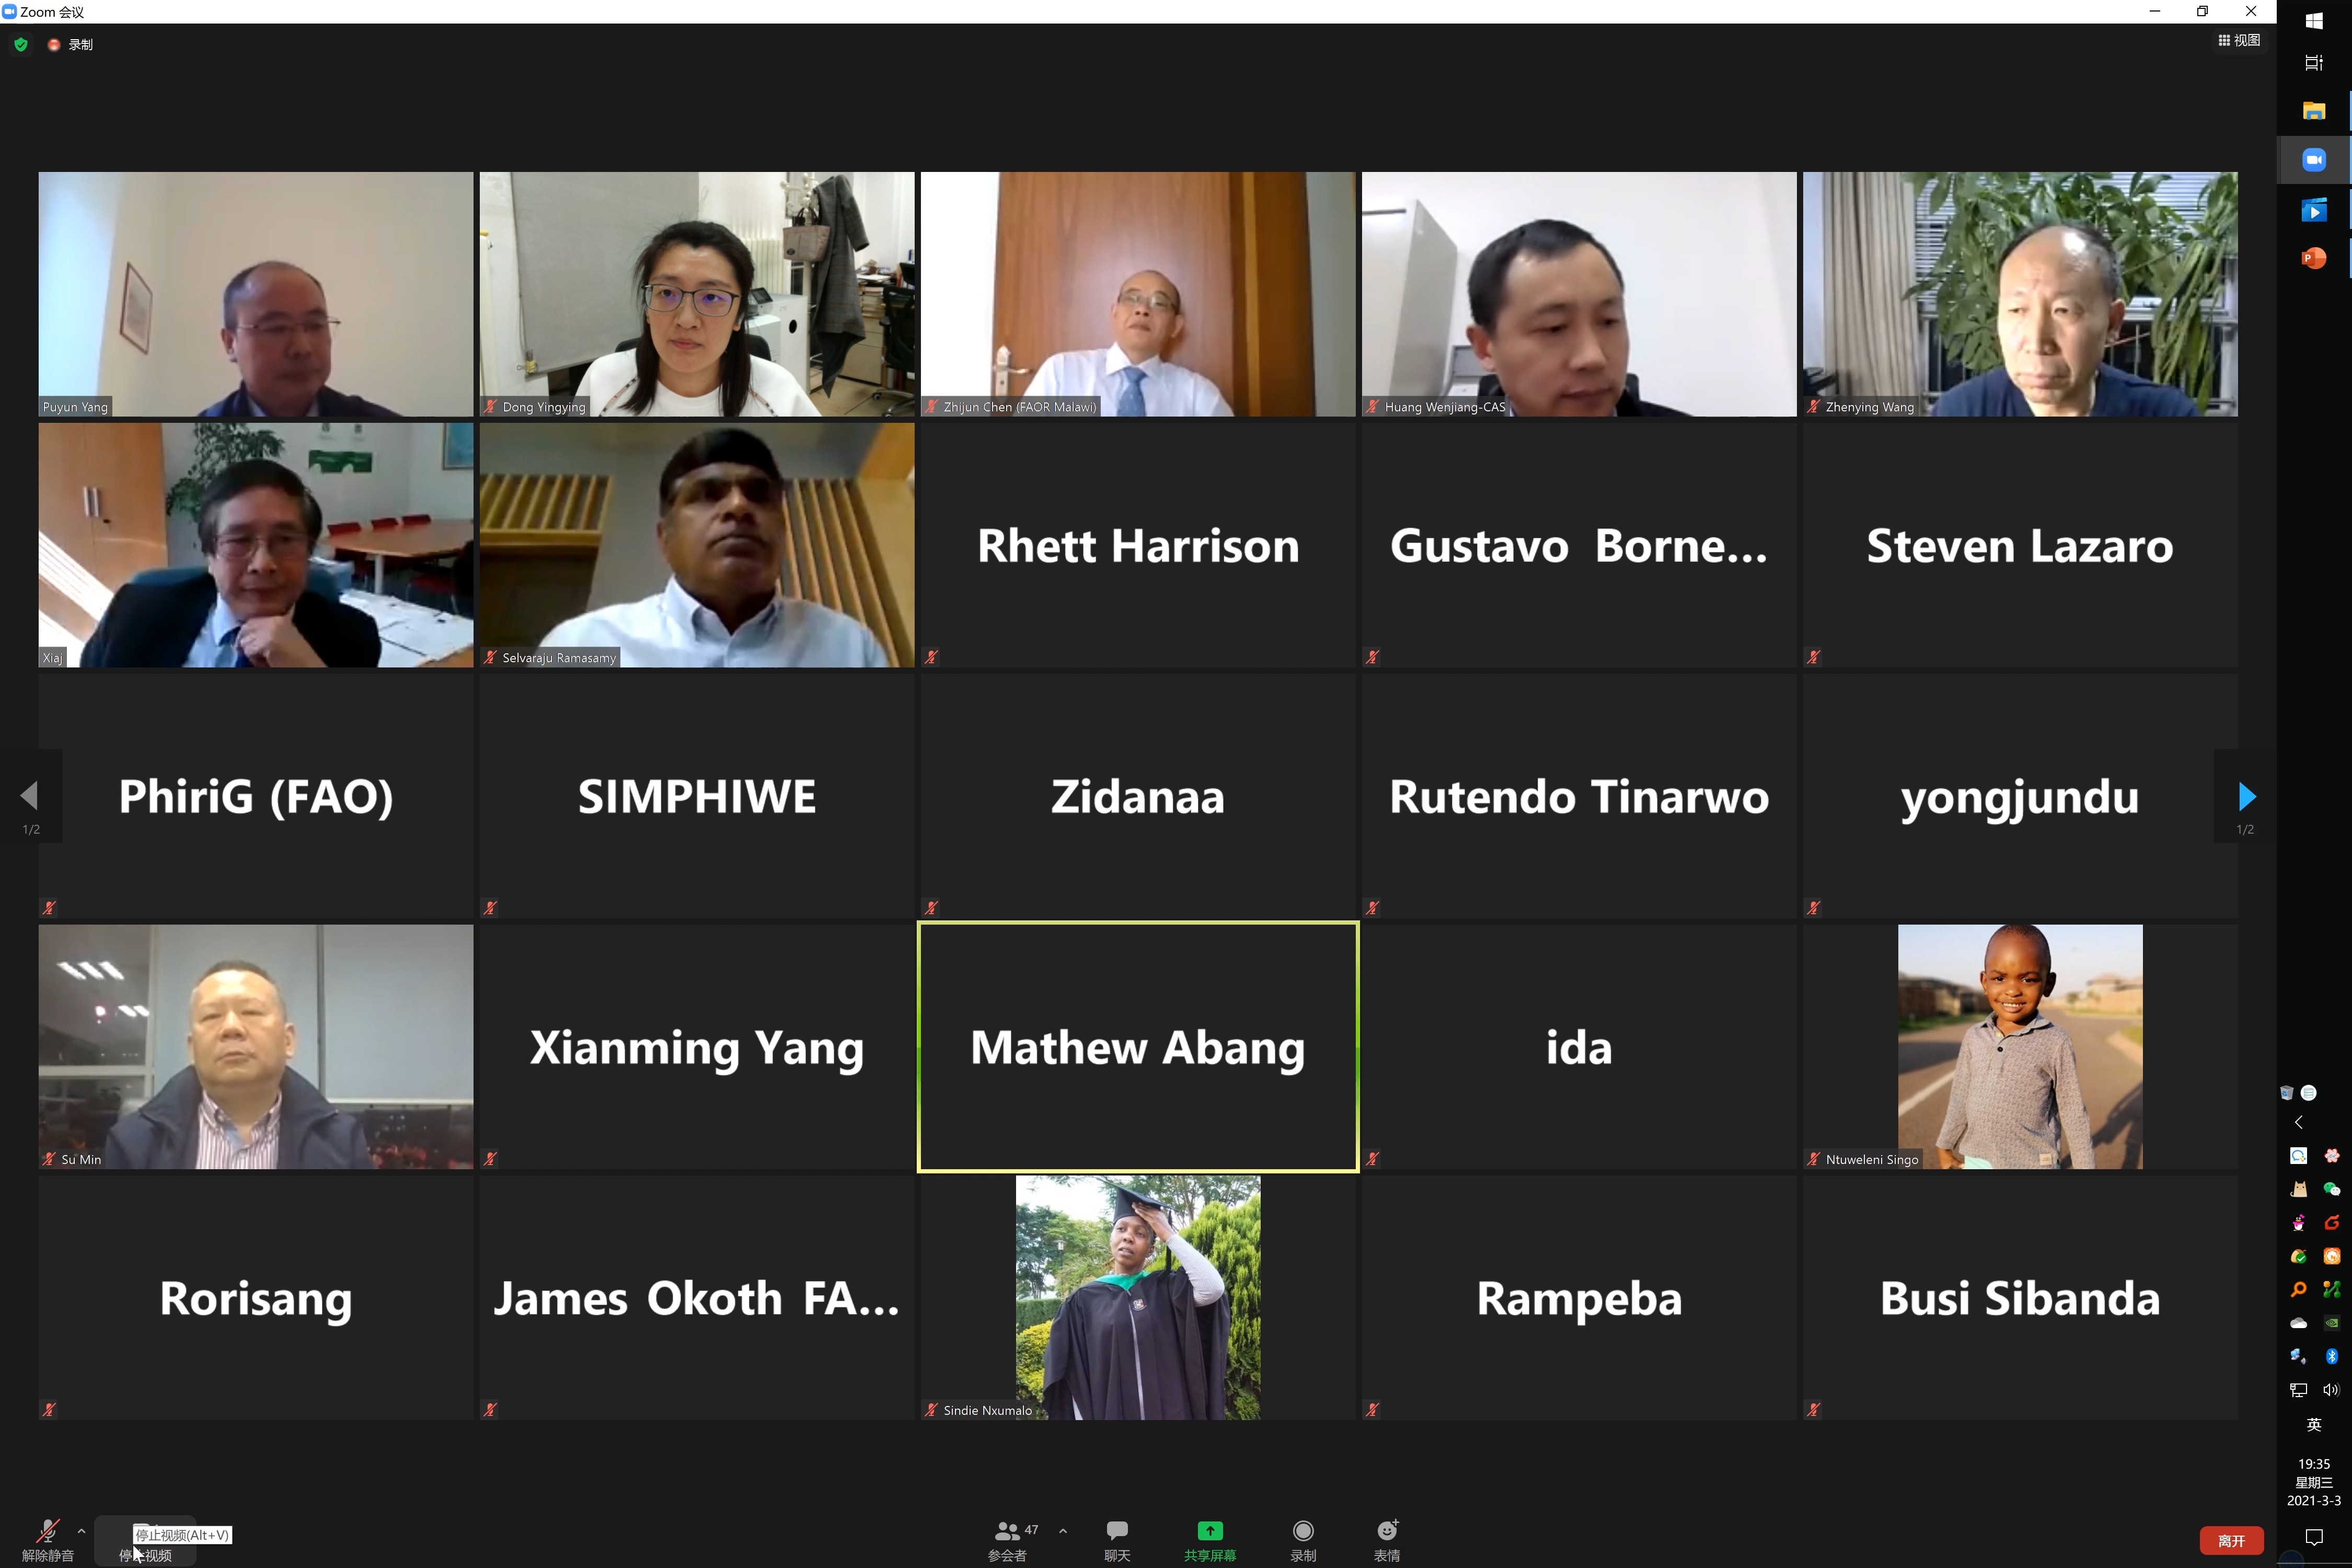Collapse system tray with the chevron arrow
The image size is (2352, 1568).
tap(2298, 1122)
